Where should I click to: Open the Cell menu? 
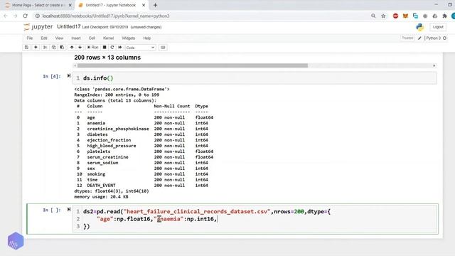point(92,38)
